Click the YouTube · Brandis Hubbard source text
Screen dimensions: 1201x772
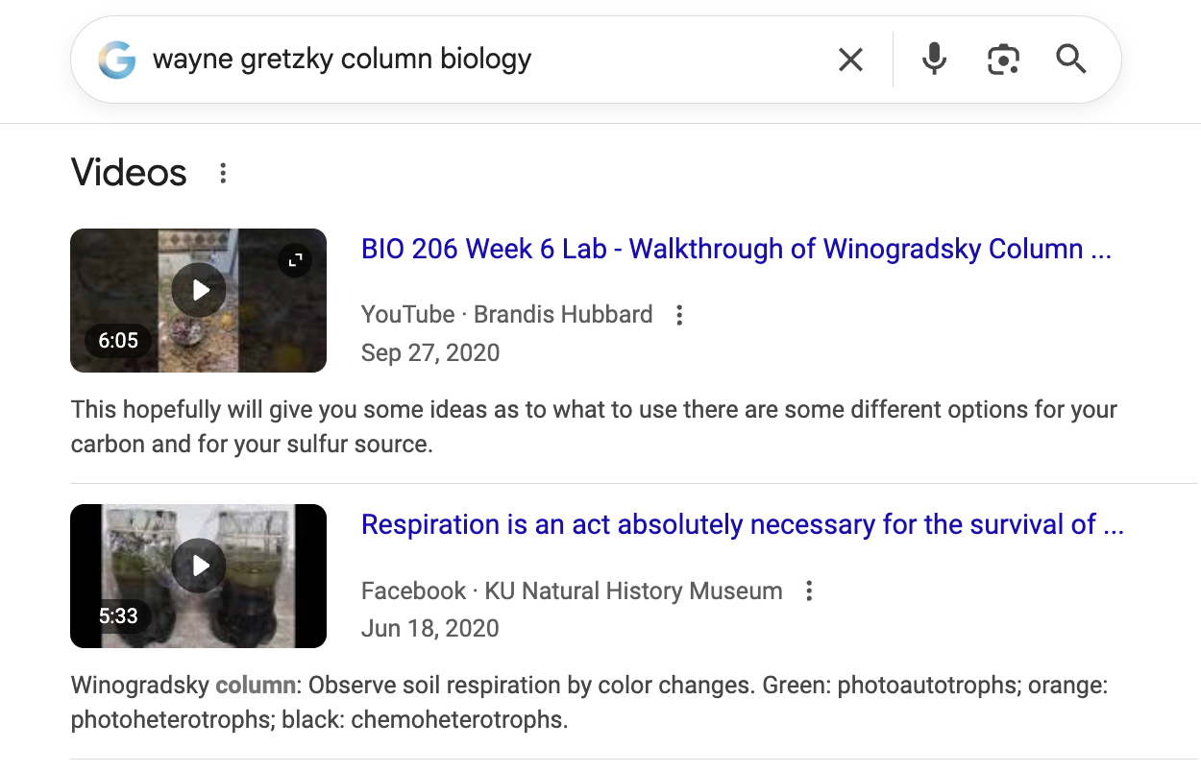pos(506,315)
